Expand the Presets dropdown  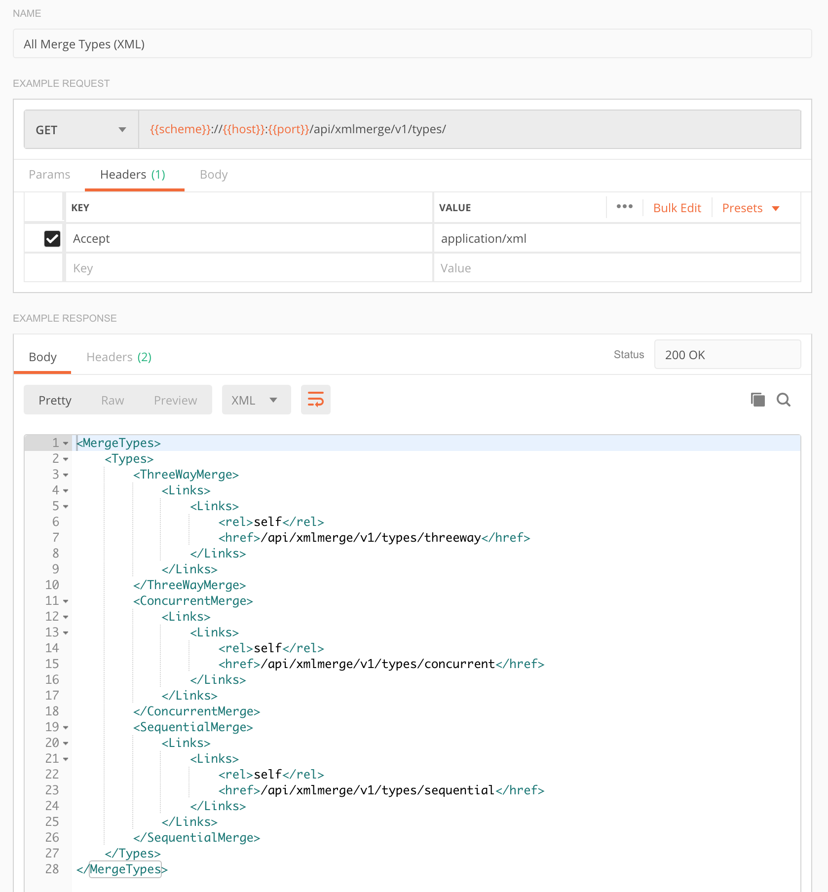click(x=751, y=208)
